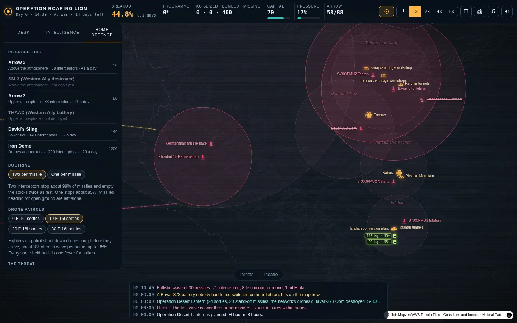Image resolution: width=517 pixels, height=323 pixels.
Task: Set drone patrols to 30 F-16I sorties
Action: (66, 229)
